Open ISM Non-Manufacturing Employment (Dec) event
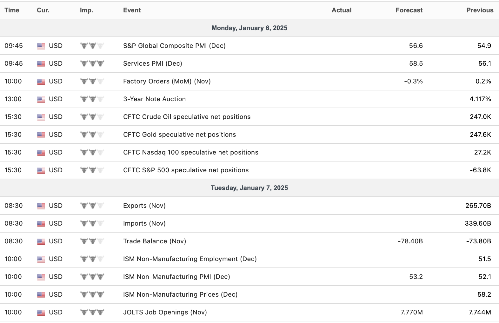The height and width of the screenshot is (323, 499). coord(190,259)
